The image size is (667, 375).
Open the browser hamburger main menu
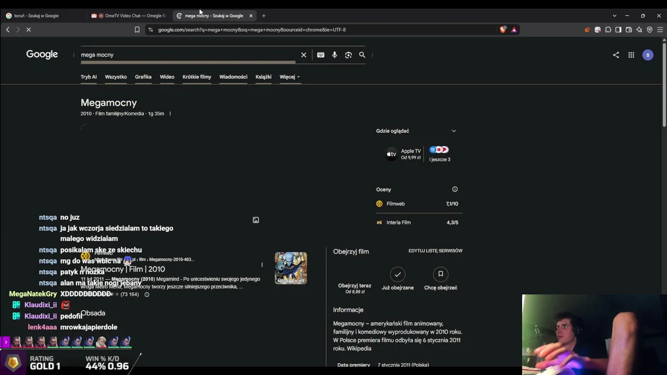pyautogui.click(x=660, y=30)
